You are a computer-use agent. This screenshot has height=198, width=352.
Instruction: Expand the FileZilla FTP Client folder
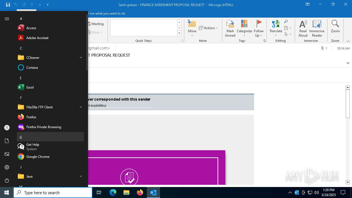pyautogui.click(x=50, y=107)
